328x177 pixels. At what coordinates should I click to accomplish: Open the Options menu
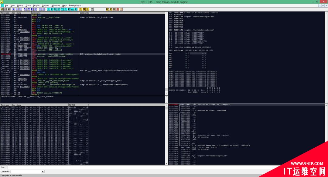point(45,6)
